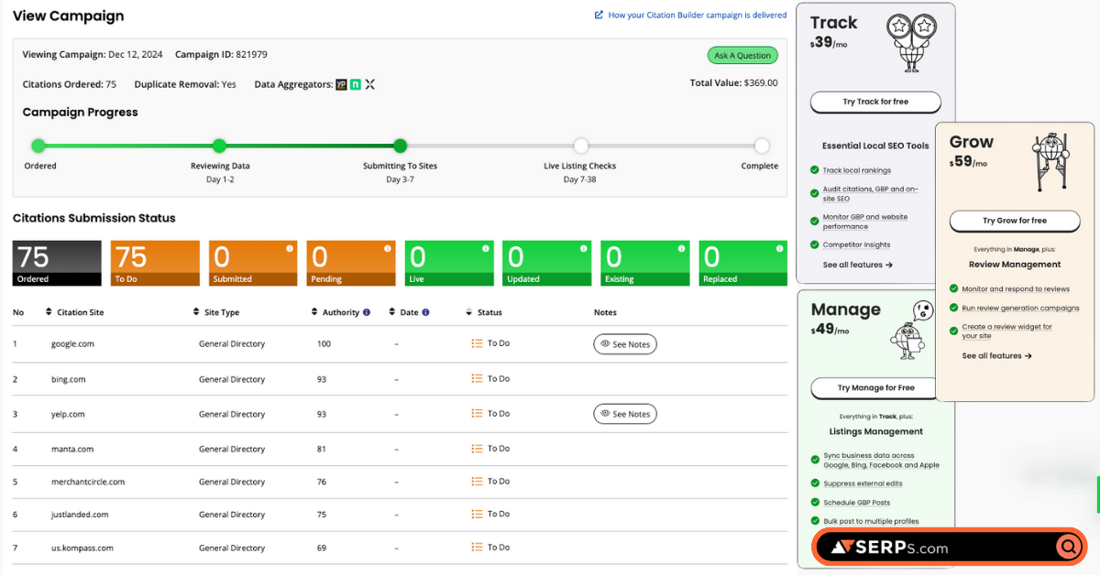1100x575 pixels.
Task: Click the Ordered progress step marker
Action: click(38, 146)
